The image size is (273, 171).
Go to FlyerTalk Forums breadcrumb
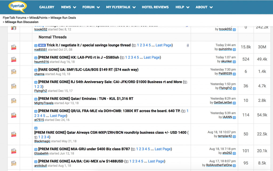point(14,18)
